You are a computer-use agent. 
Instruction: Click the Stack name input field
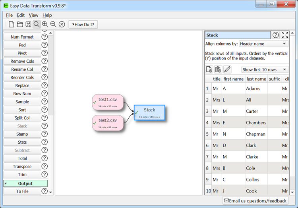[237, 35]
